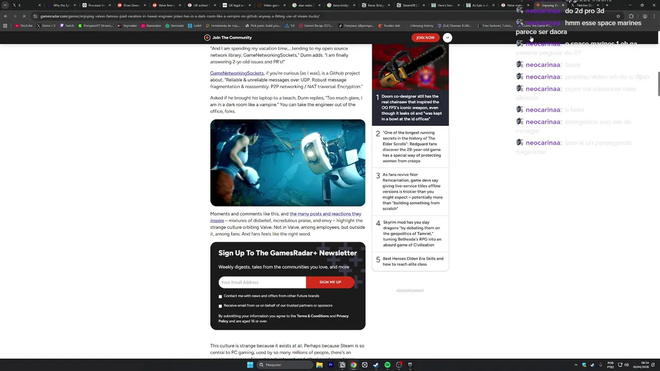The height and width of the screenshot is (371, 660).
Task: Click the page vertical scrollbar thumb
Action: pyautogui.click(x=658, y=84)
